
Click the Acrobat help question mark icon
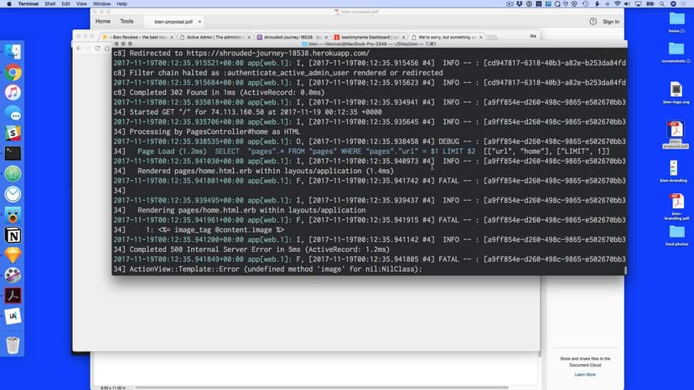pyautogui.click(x=593, y=22)
